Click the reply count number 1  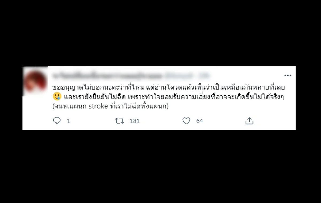[x=68, y=121]
